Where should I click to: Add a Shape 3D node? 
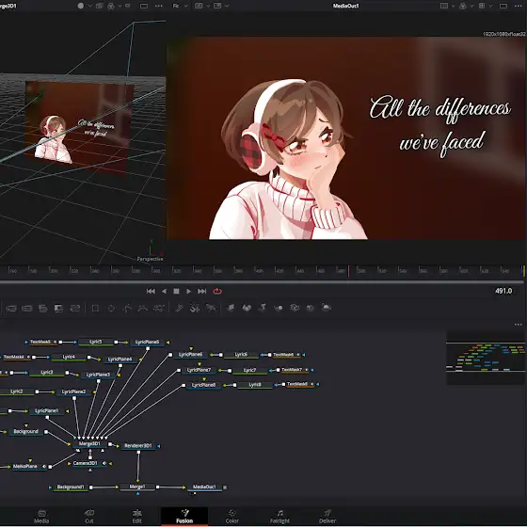click(x=247, y=308)
